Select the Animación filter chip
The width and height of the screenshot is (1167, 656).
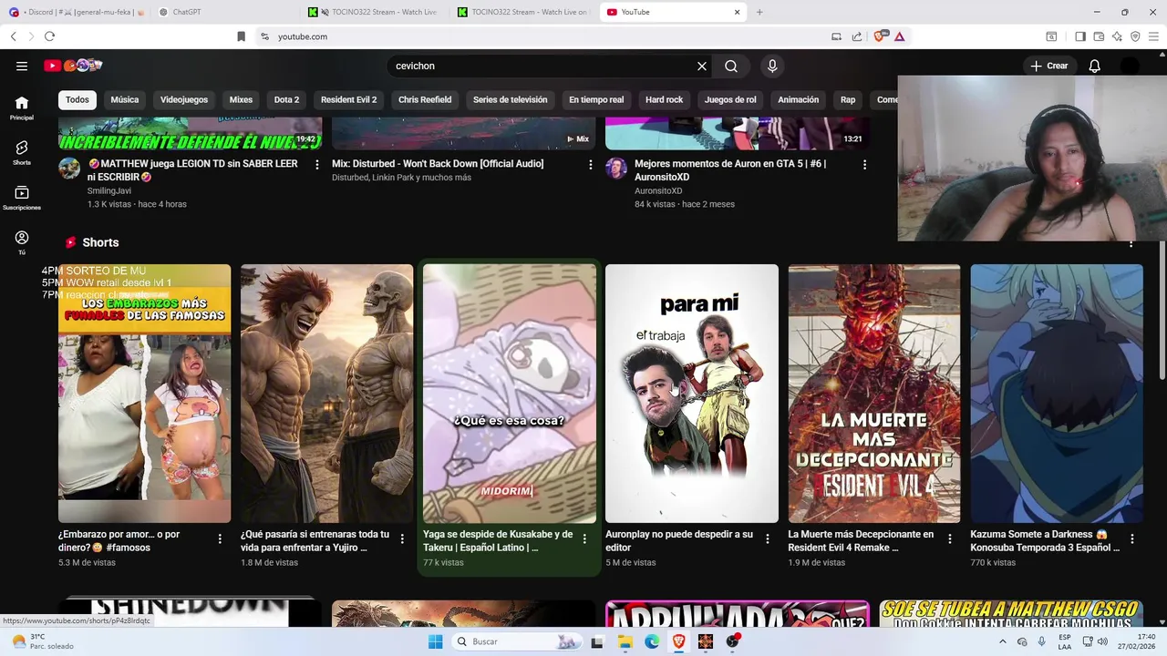pos(798,99)
